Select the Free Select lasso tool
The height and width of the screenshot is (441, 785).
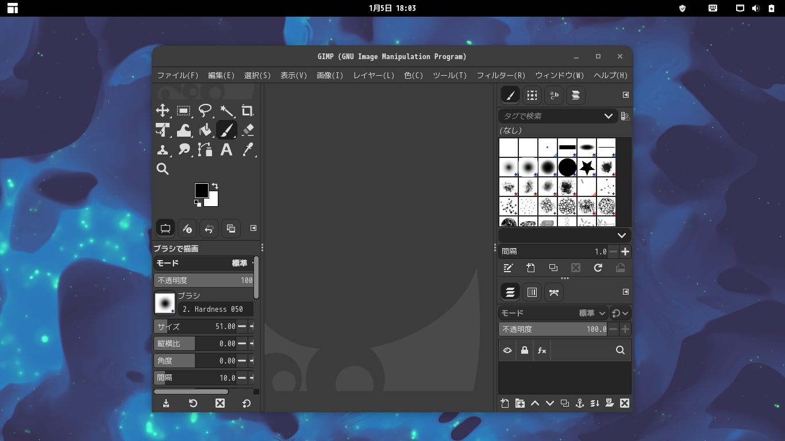pos(205,111)
